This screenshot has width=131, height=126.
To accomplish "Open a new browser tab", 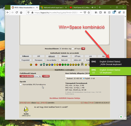I will [x=100, y=7].
